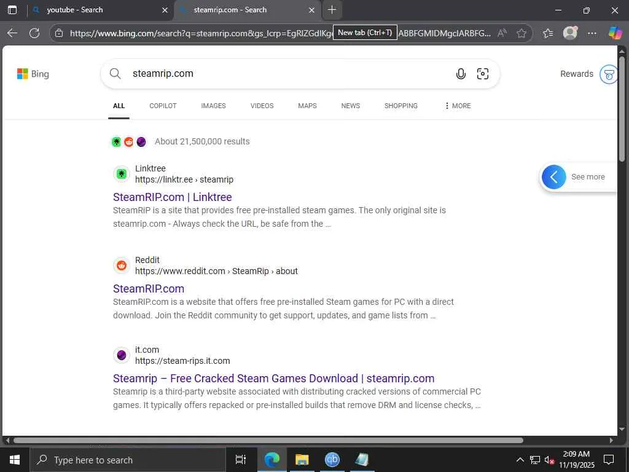Switch to the MAPS tab
Screen dimensions: 629x472
(x=307, y=106)
